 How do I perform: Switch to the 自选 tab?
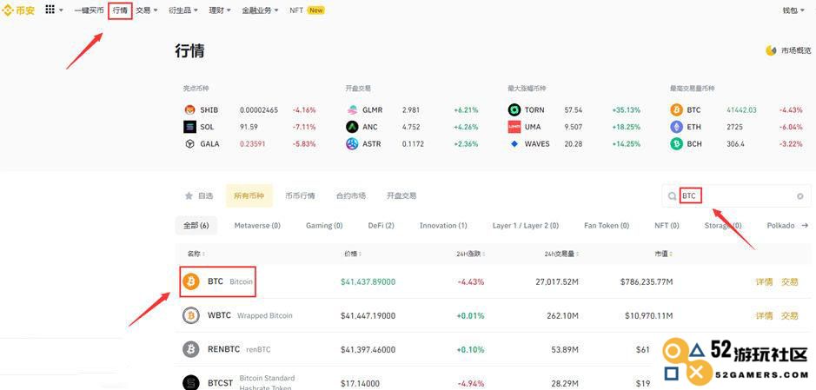click(199, 196)
